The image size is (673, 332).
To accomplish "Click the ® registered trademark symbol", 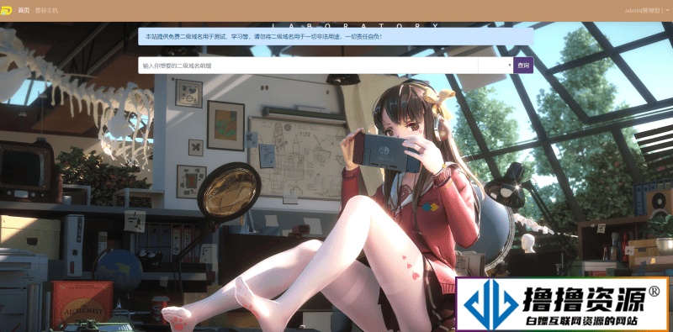I will tap(655, 292).
